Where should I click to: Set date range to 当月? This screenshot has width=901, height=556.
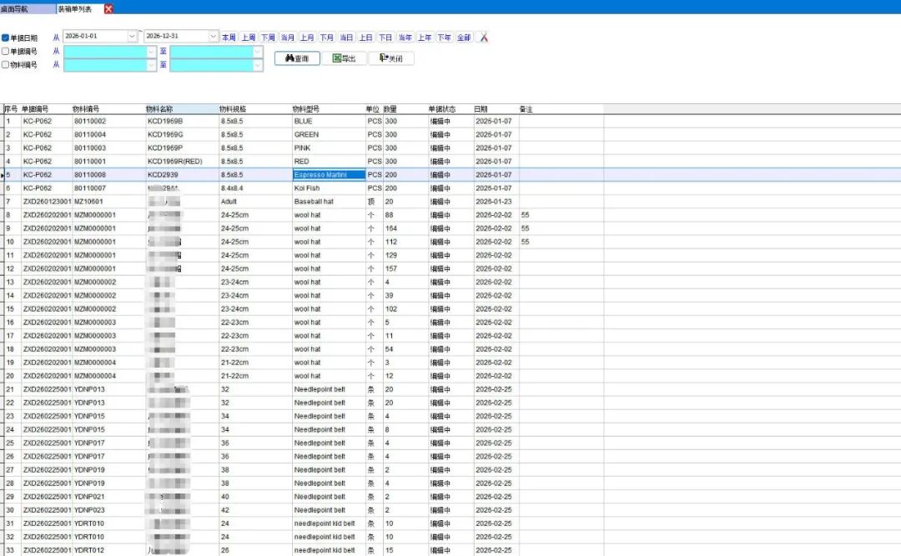point(287,38)
